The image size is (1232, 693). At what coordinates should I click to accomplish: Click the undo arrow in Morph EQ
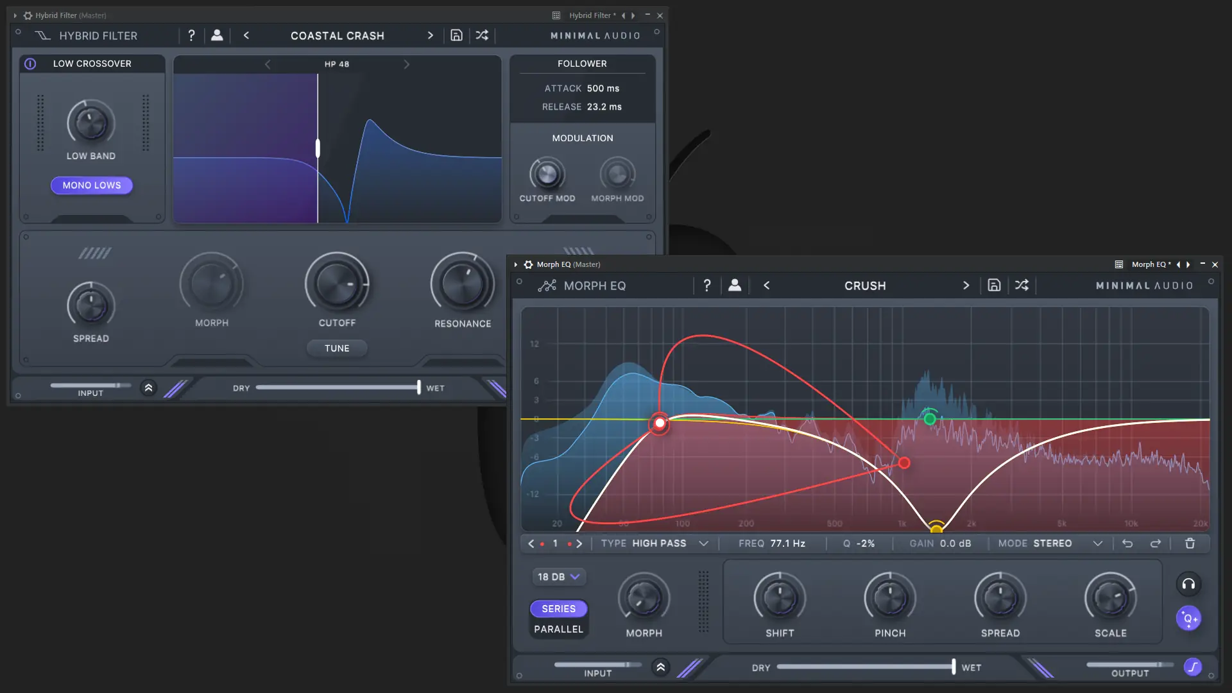[1127, 543]
